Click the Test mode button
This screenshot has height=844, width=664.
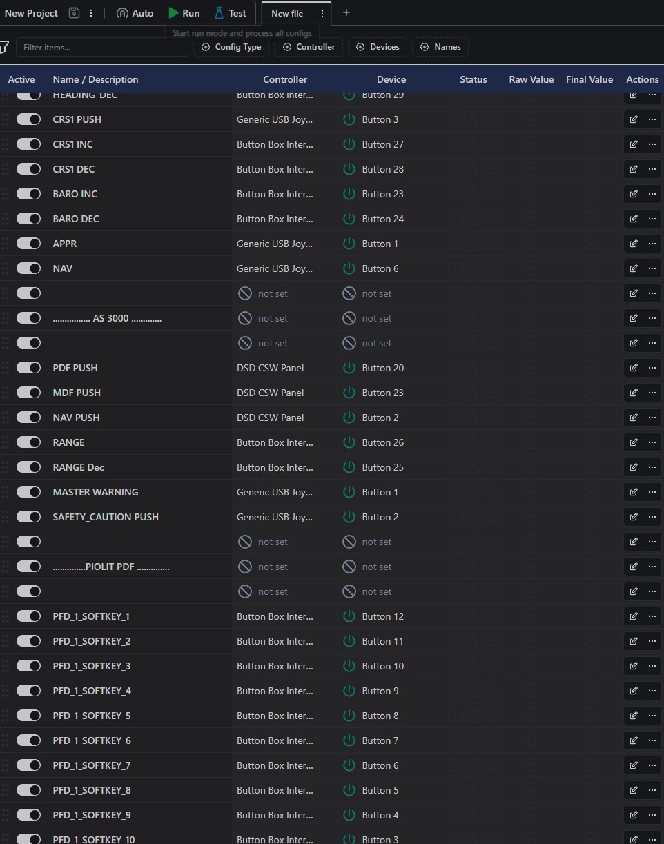pos(230,13)
